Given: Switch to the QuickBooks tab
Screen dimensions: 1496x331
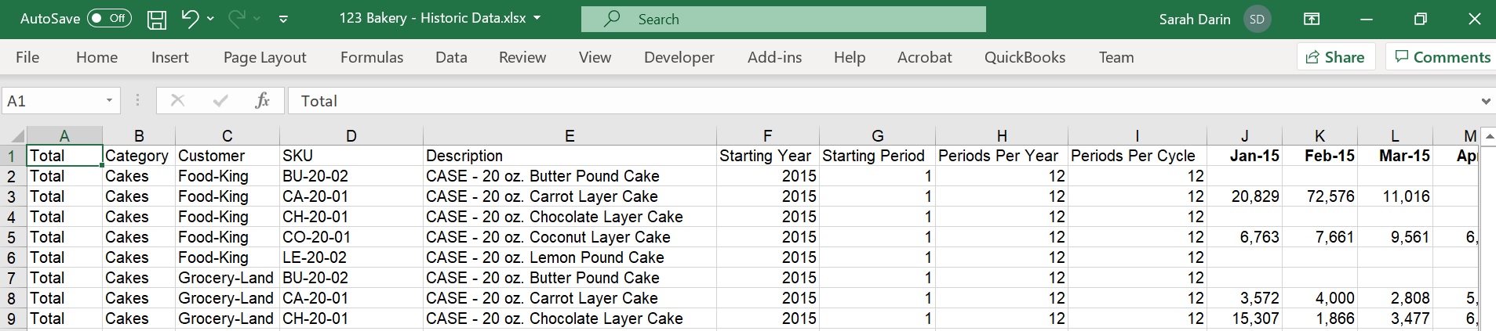Looking at the screenshot, I should click(x=1025, y=57).
